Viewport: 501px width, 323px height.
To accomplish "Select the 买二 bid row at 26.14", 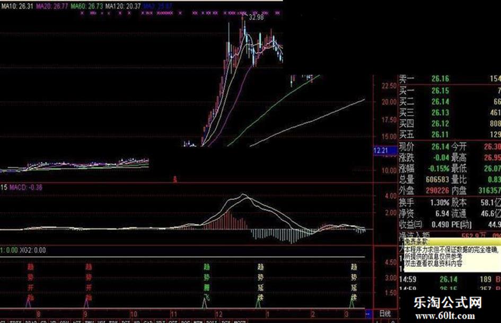I will [450, 102].
